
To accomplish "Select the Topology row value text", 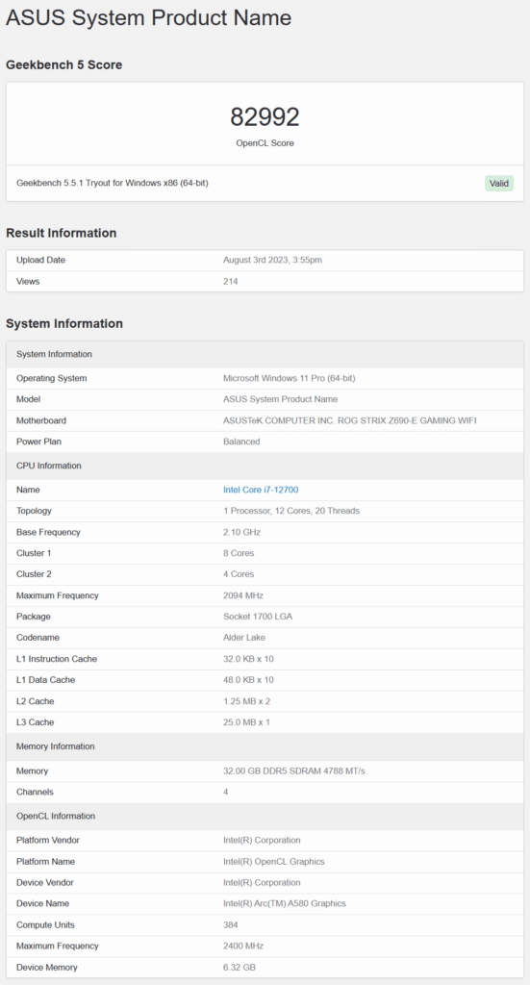I will (291, 511).
